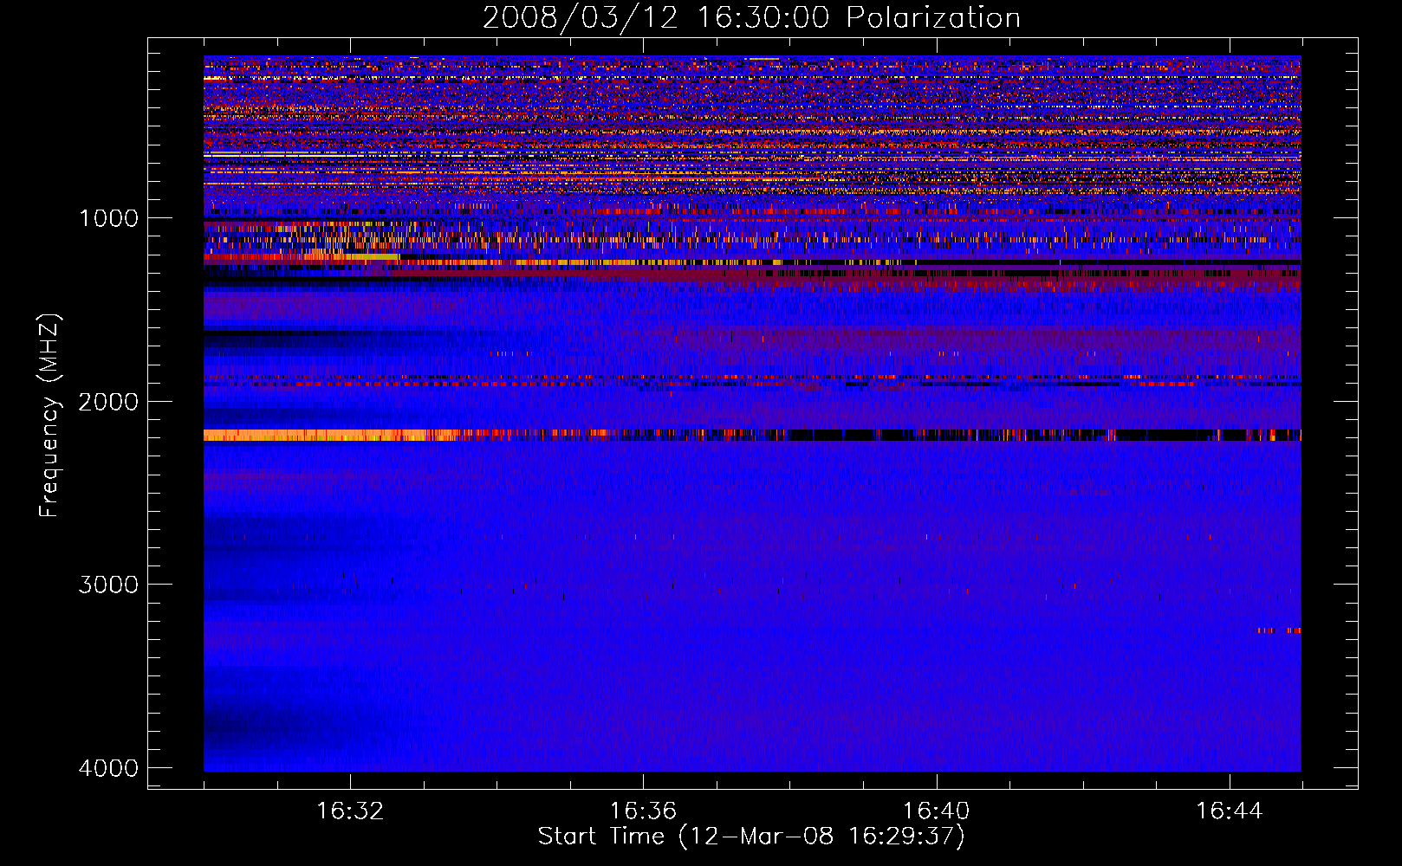Click the 16:40 time tick label
Viewport: 1402px width, 866px height.
[x=936, y=811]
